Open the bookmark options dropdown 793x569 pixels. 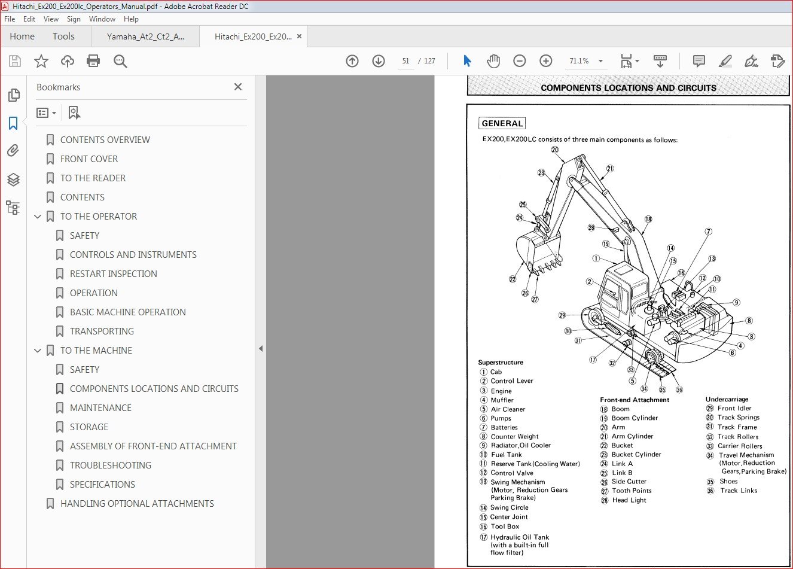click(x=47, y=112)
